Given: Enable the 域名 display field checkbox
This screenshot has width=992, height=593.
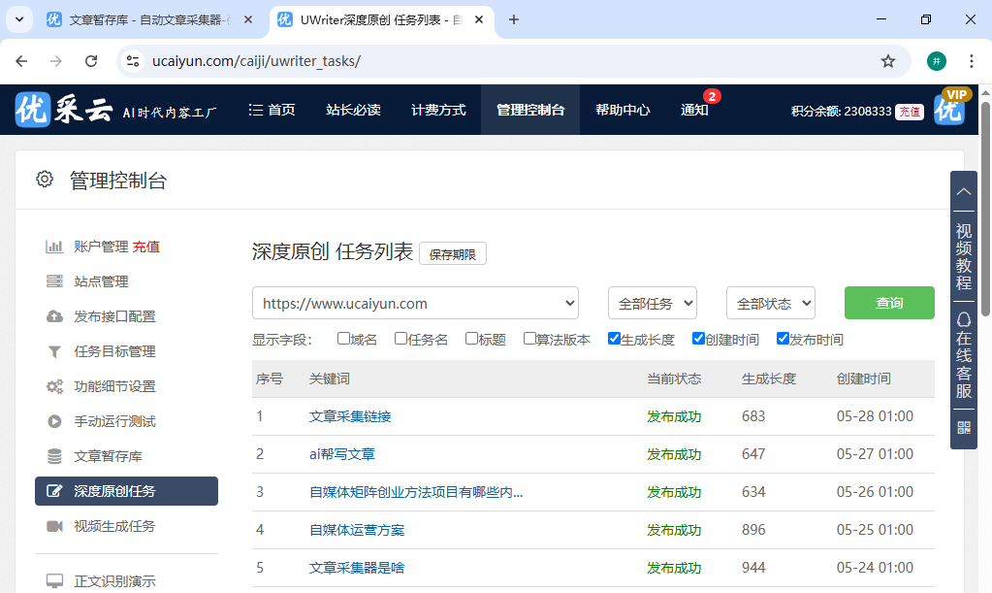Looking at the screenshot, I should [344, 338].
